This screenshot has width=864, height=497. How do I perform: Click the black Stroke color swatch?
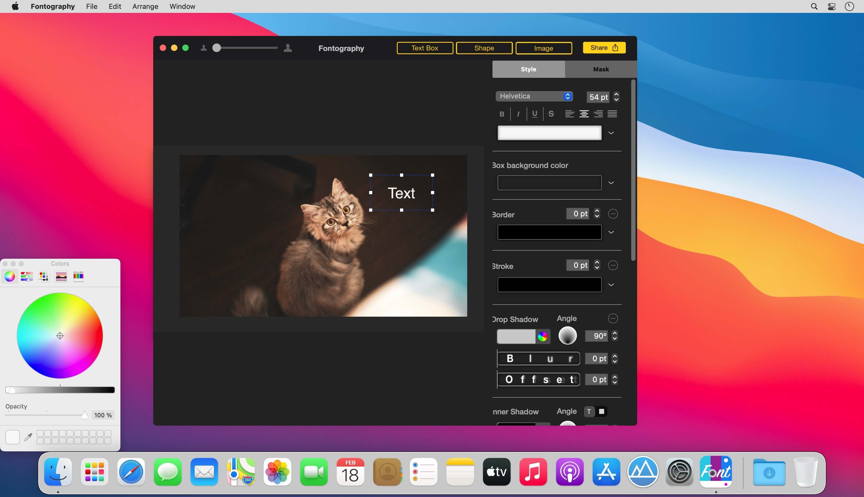click(x=549, y=285)
